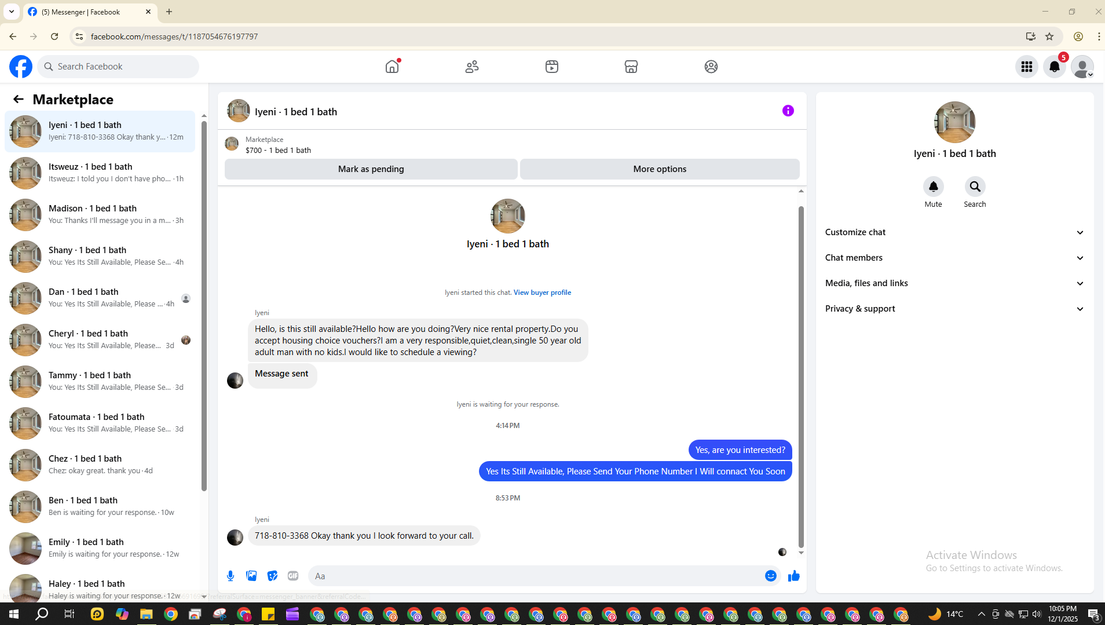Image resolution: width=1105 pixels, height=625 pixels.
Task: Select the Messenger Facebook tab
Action: pos(90,12)
